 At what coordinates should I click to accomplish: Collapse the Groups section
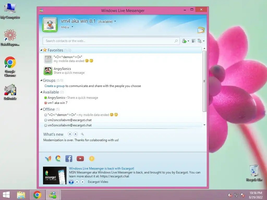(41, 80)
